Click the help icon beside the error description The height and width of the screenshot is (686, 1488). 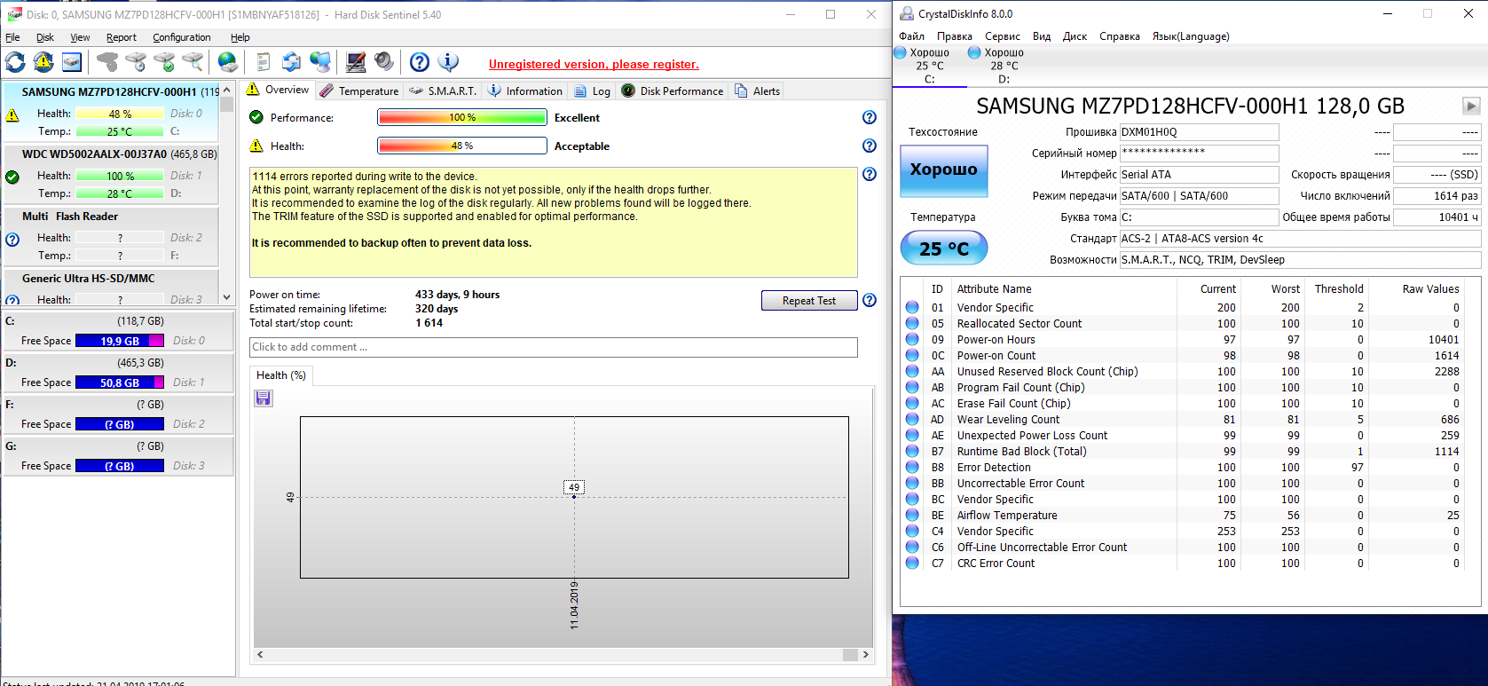click(x=870, y=174)
